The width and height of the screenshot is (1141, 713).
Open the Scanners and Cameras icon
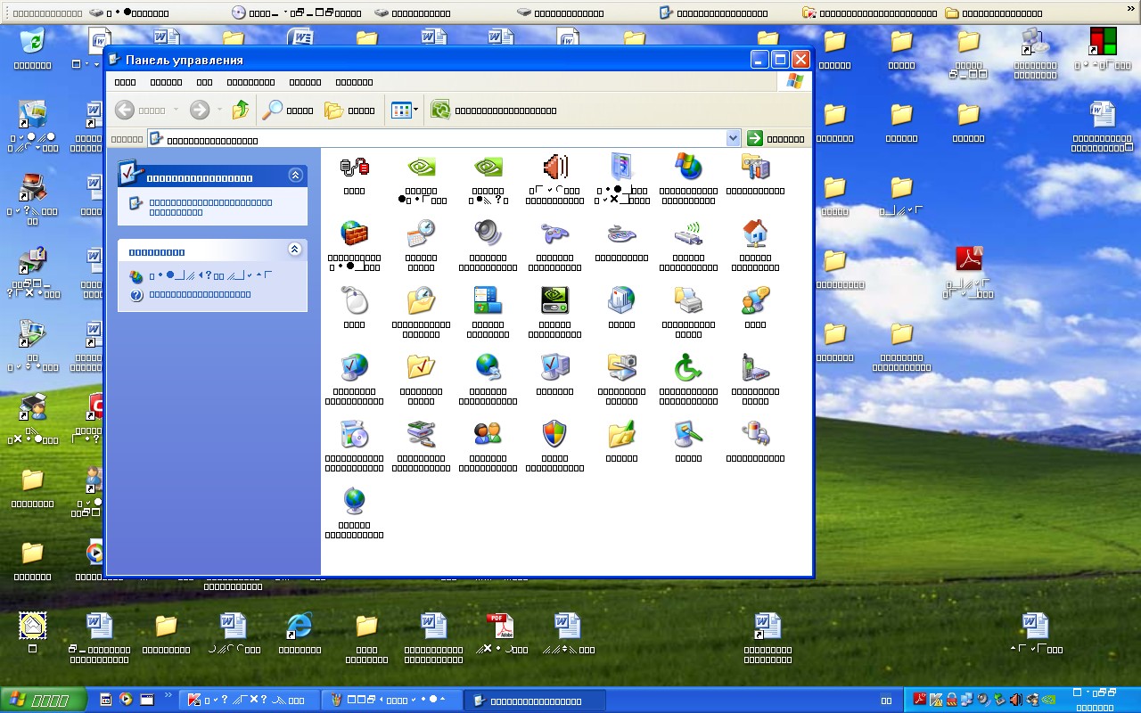621,367
